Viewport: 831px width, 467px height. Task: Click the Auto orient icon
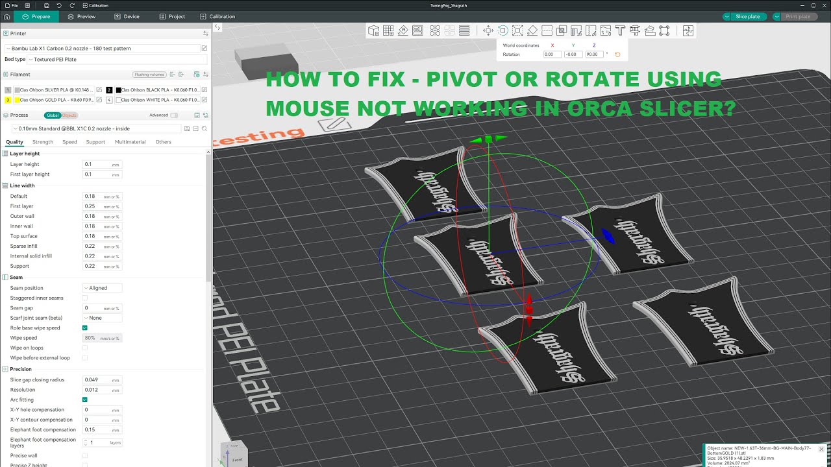point(403,30)
